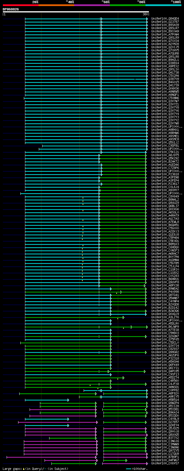Screen dimensions: 184x471
Task: Click the UniRef100_Q38709 entry
Action: (x=165, y=79)
